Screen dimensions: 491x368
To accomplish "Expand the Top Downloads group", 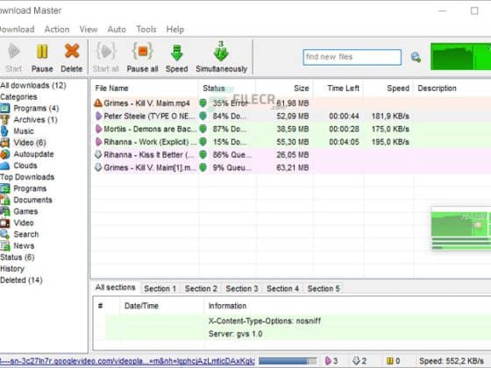I will coord(27,177).
